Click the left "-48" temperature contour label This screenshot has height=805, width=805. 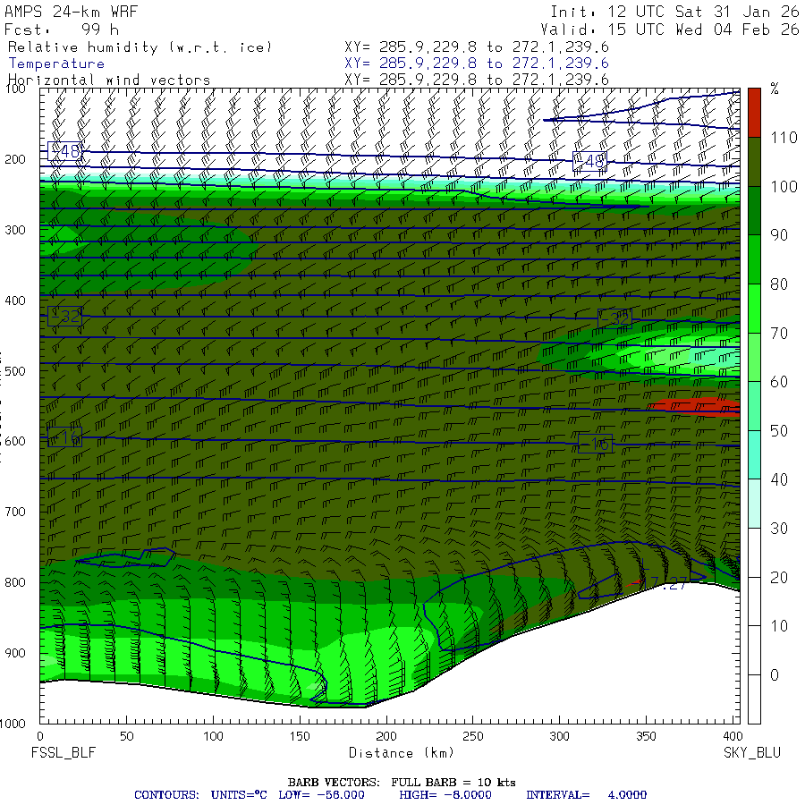pos(64,151)
